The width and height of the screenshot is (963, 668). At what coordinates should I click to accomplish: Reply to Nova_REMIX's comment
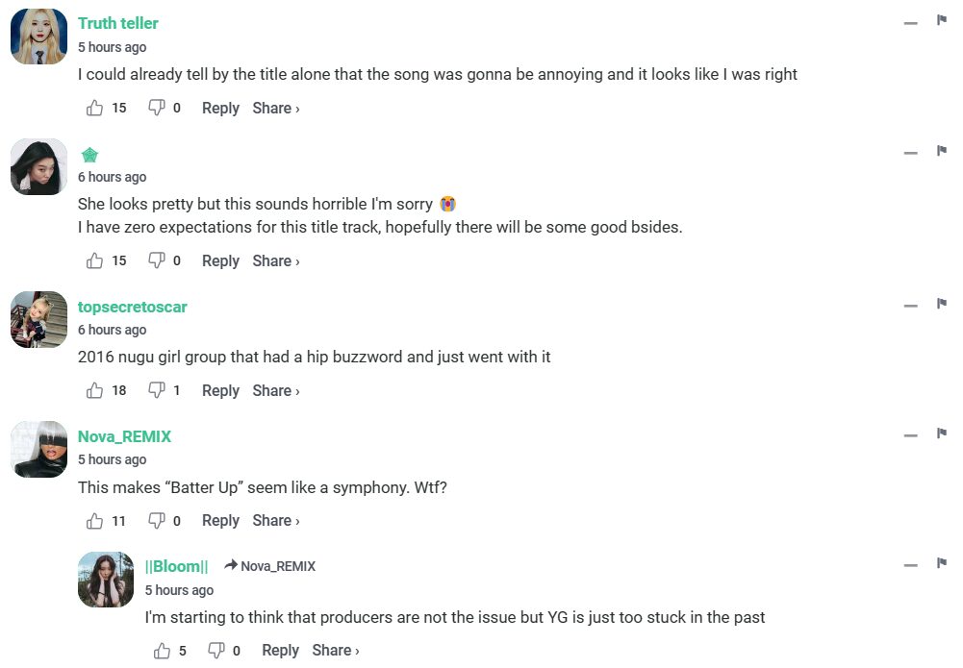(220, 521)
